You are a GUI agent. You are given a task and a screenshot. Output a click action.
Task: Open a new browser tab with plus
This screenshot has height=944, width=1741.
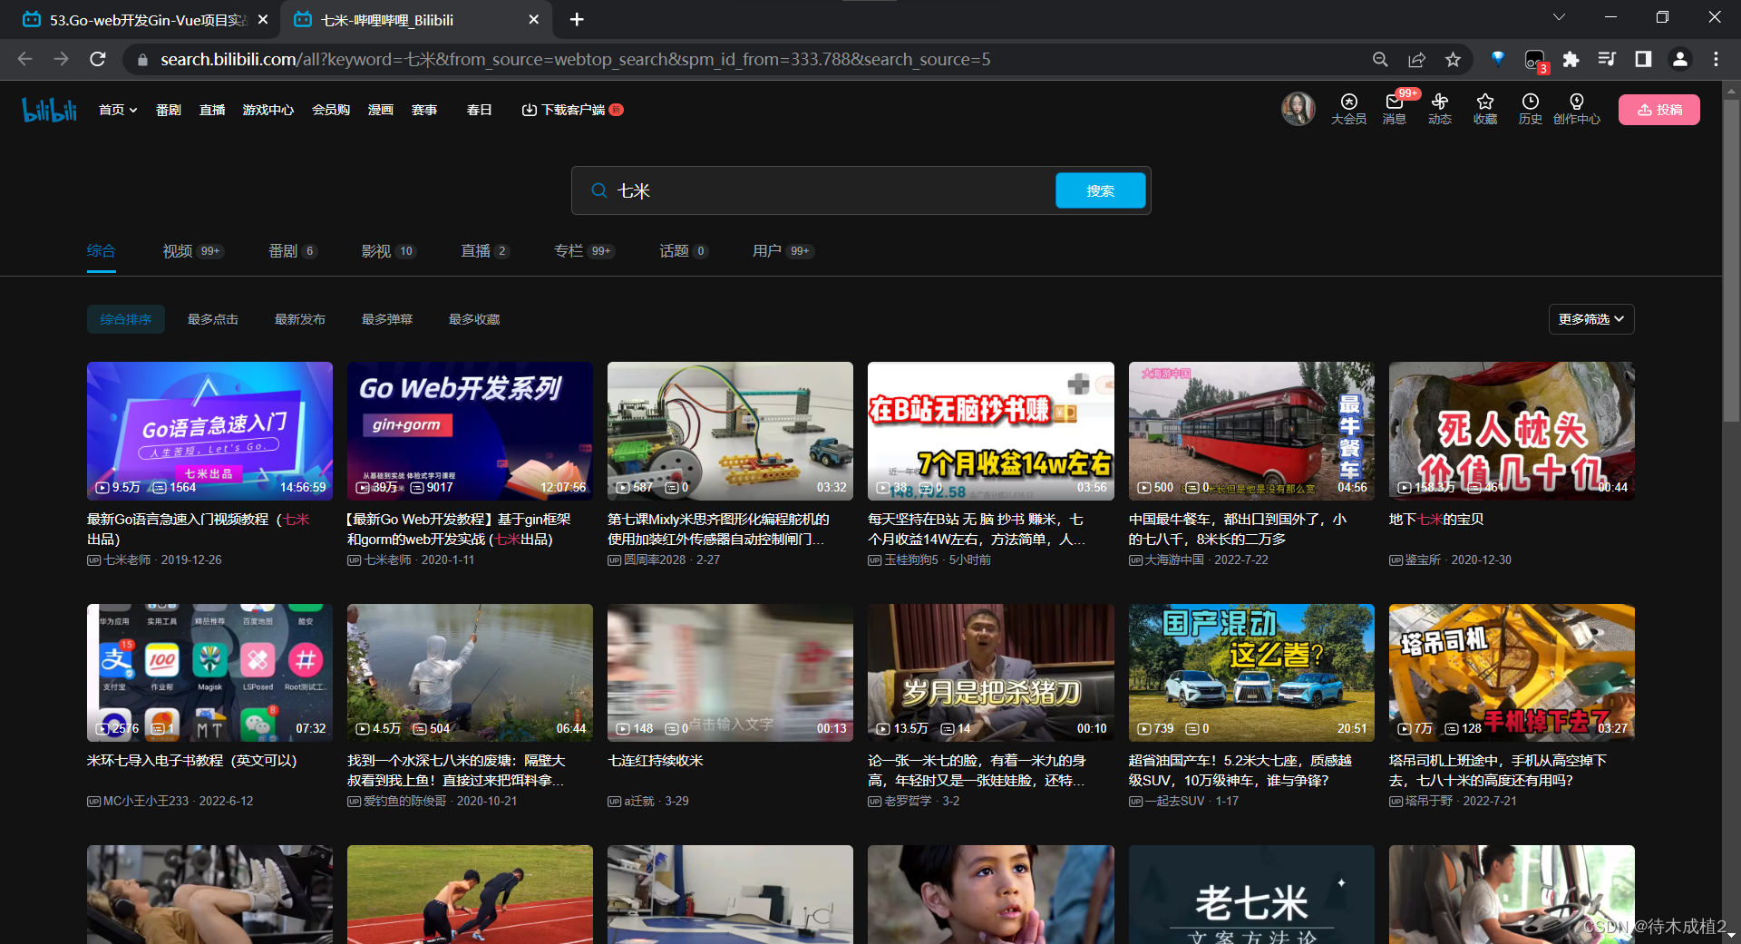577,19
